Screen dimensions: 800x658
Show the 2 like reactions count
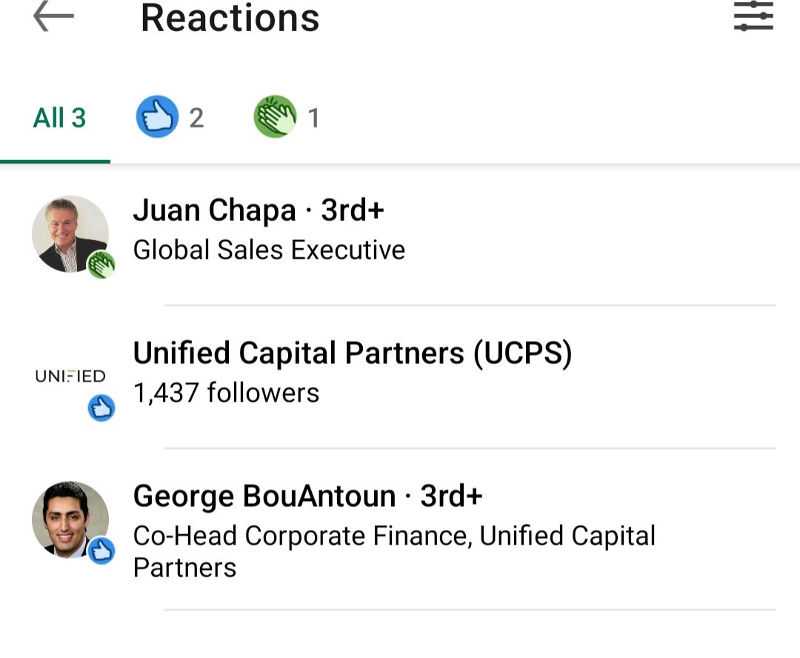[196, 118]
